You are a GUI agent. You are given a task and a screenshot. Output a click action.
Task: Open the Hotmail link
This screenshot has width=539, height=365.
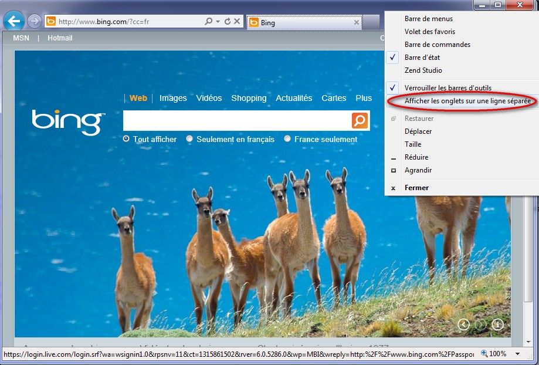(60, 38)
